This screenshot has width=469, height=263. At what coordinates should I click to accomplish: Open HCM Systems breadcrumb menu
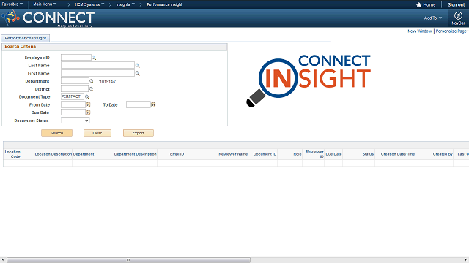89,4
